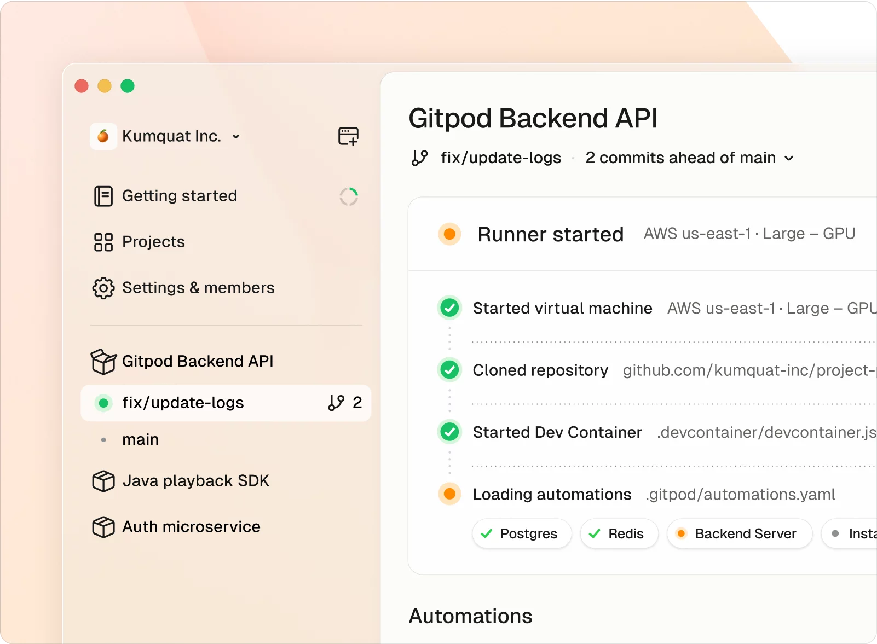Click the green check next to Cloned repository
The width and height of the screenshot is (877, 644).
pos(449,370)
